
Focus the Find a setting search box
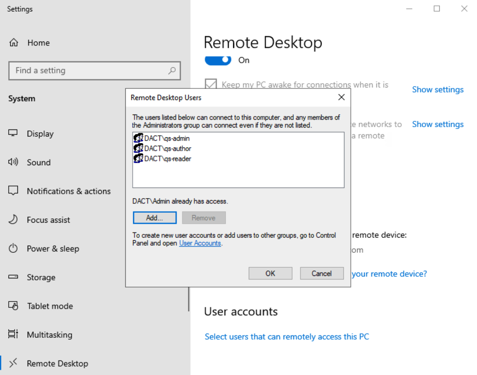coord(95,71)
